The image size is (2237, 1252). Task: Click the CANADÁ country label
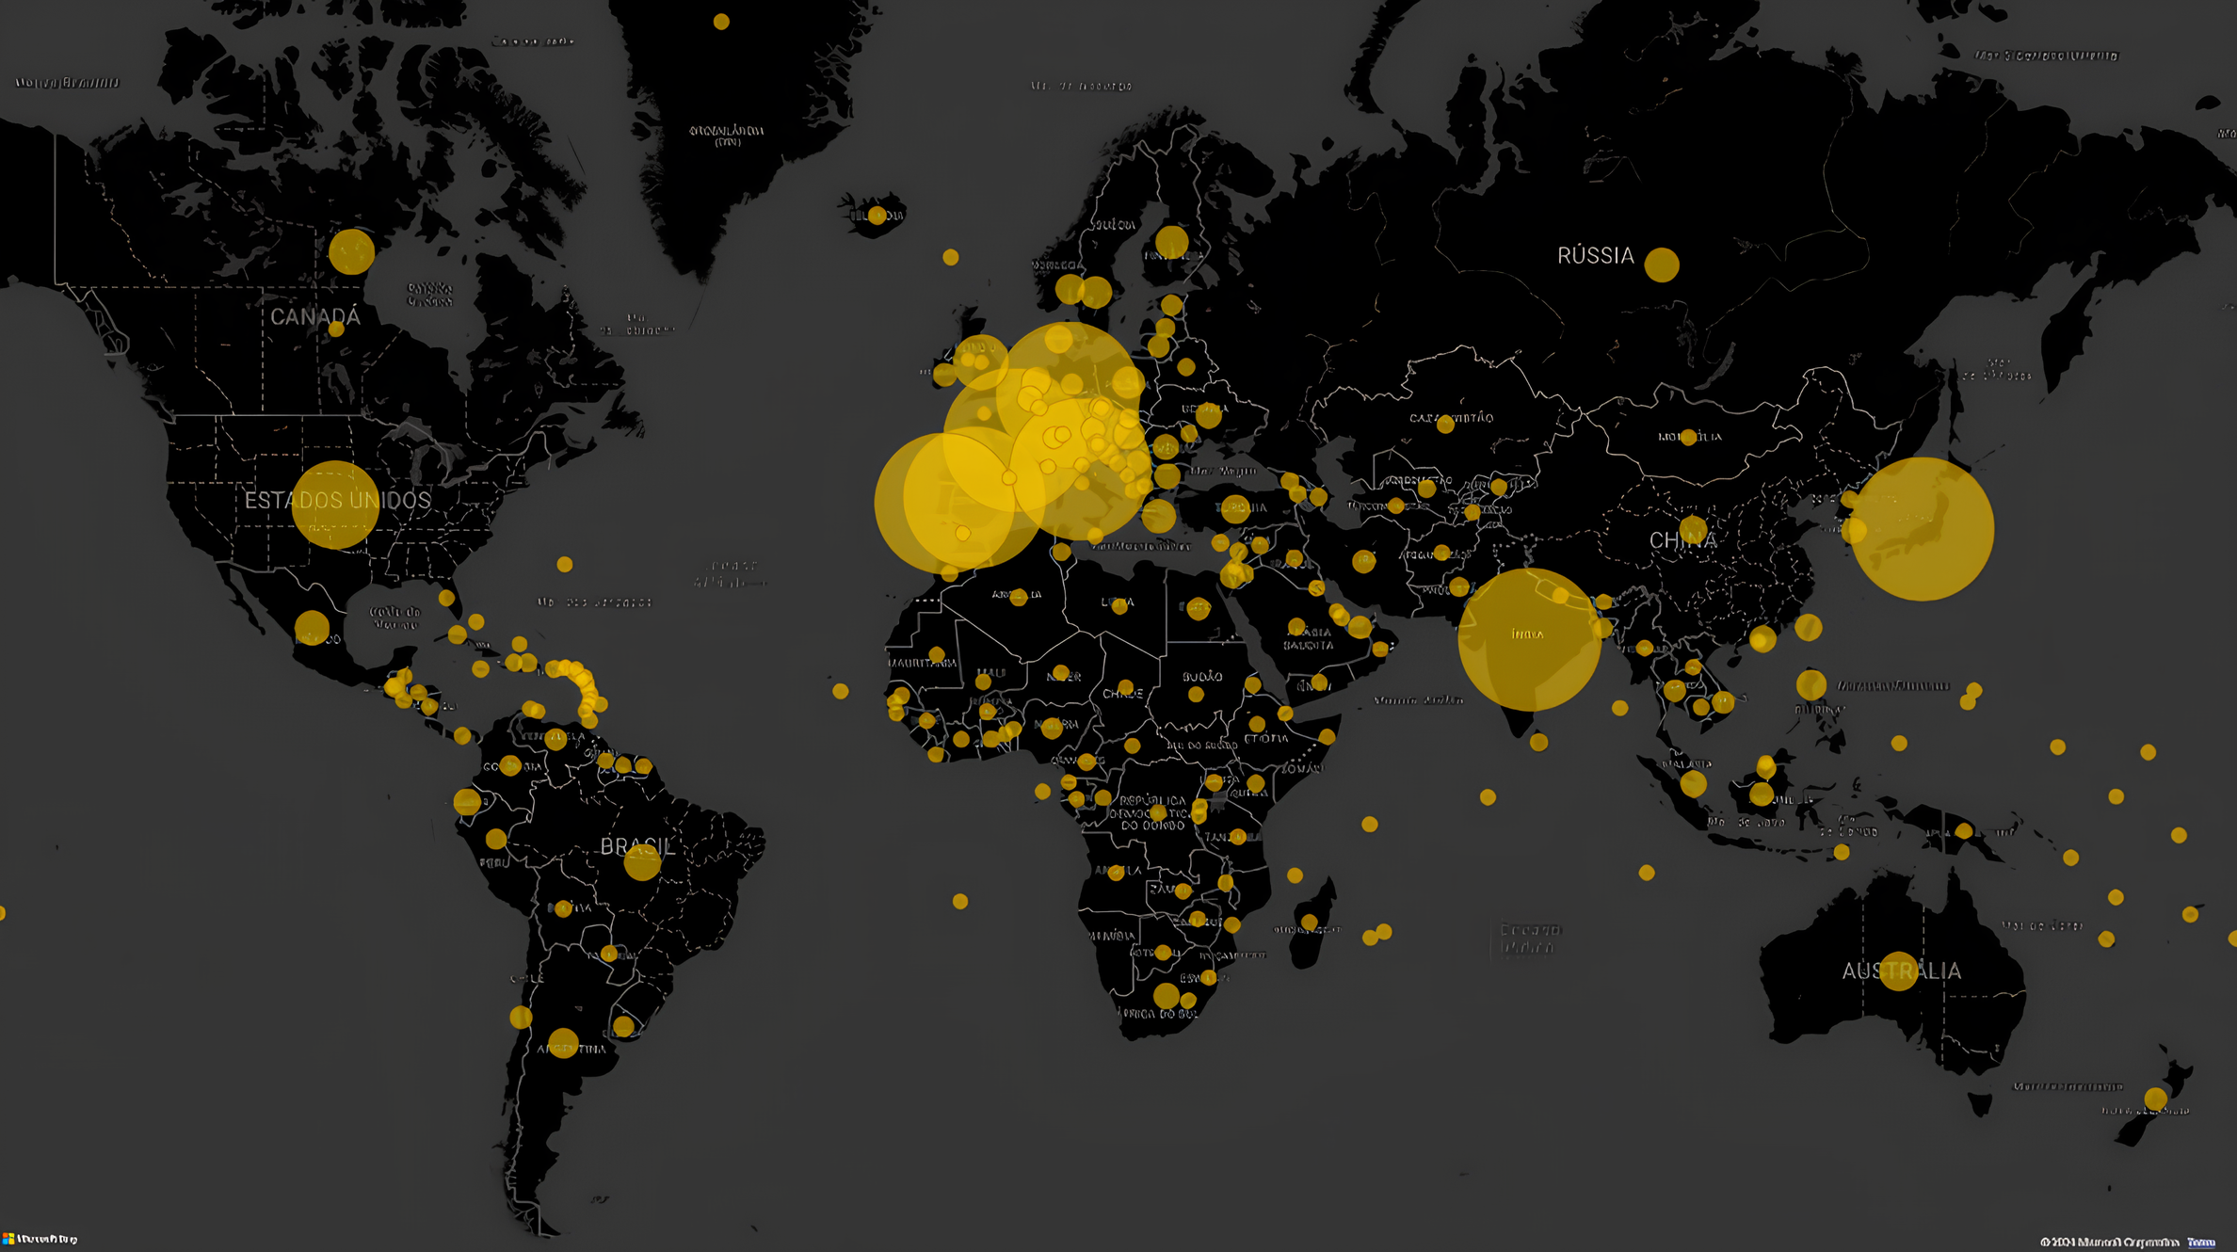coord(315,316)
